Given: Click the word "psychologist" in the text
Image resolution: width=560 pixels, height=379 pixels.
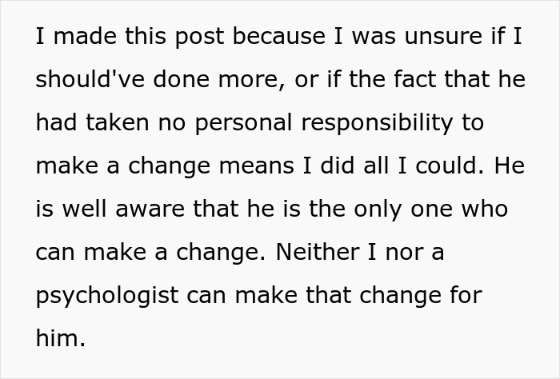Looking at the screenshot, I should (x=107, y=296).
